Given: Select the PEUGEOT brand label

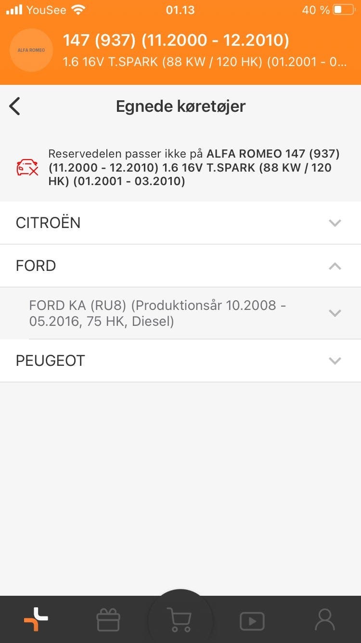Looking at the screenshot, I should [x=51, y=361].
